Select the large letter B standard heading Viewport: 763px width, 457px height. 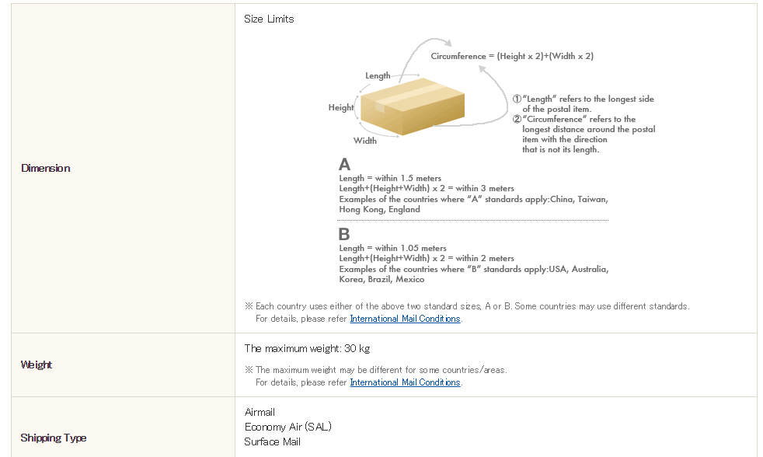point(344,234)
